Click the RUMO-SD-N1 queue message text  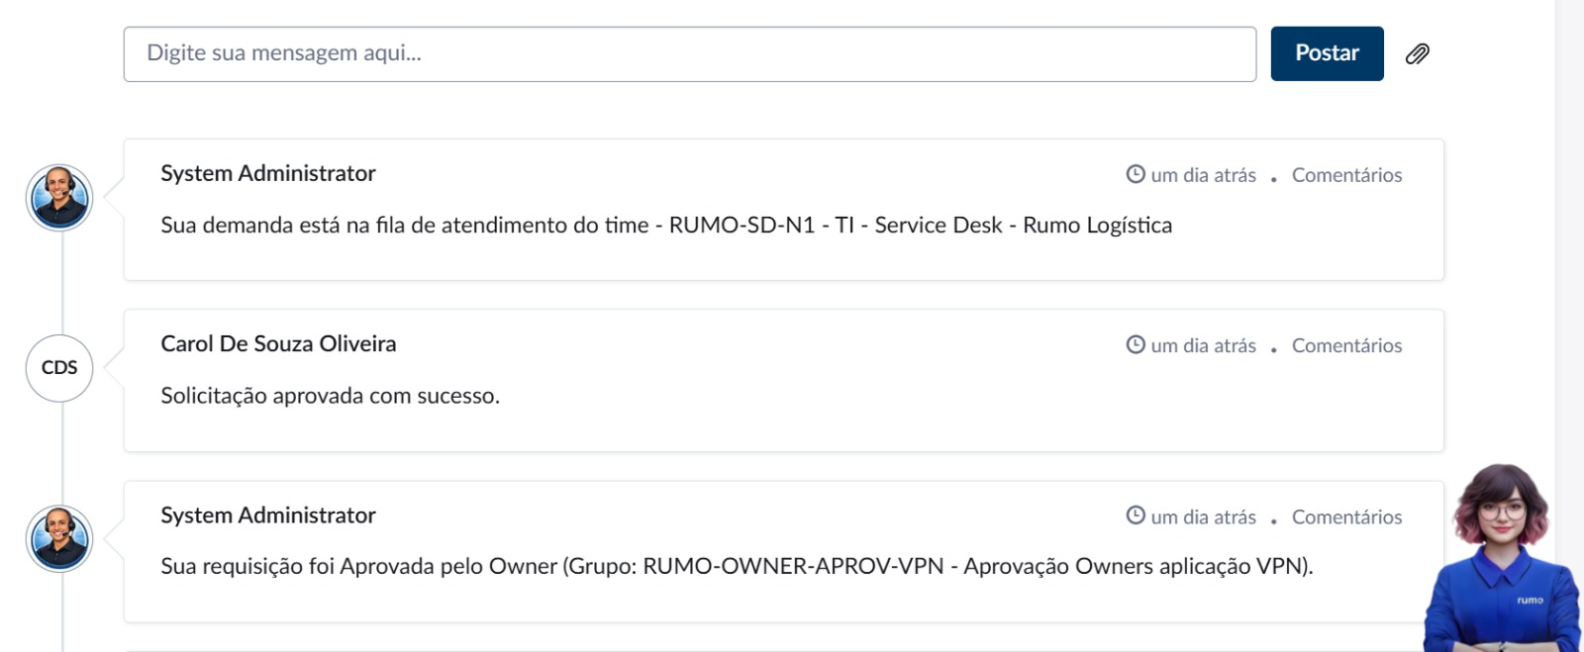tap(666, 226)
